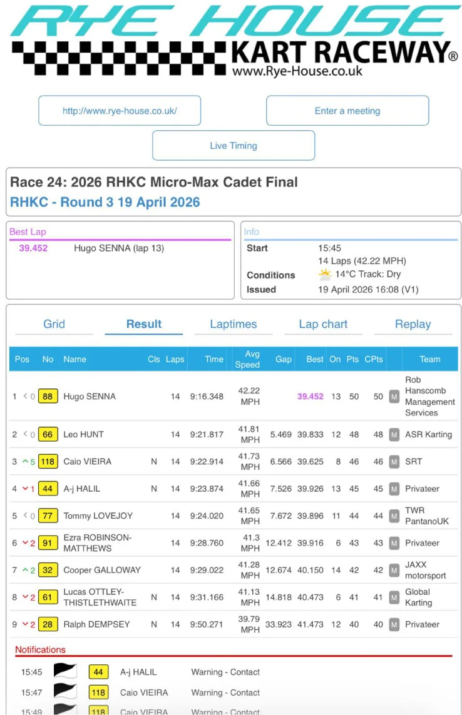Click kart number 32 badge

(48, 570)
